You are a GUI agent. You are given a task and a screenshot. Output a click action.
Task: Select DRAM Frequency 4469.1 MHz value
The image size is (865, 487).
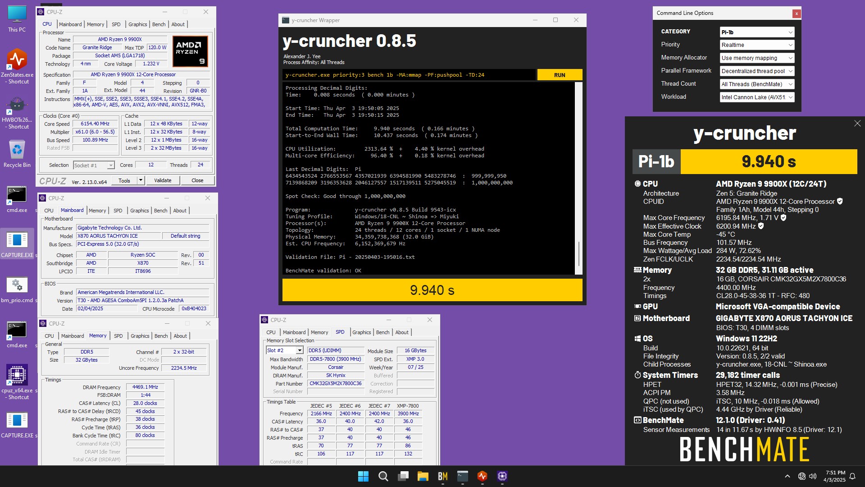click(x=145, y=387)
